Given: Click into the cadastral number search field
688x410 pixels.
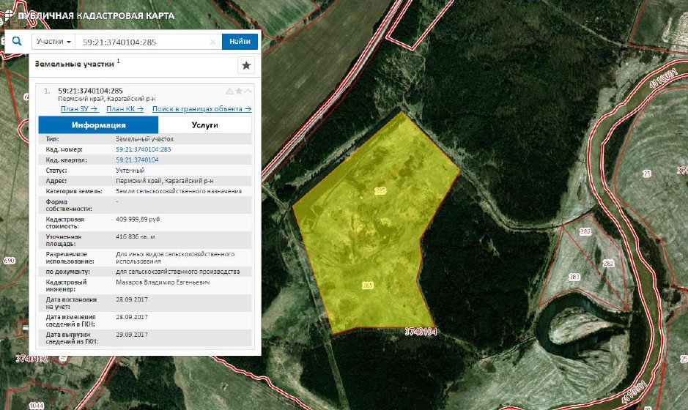Looking at the screenshot, I should (143, 42).
